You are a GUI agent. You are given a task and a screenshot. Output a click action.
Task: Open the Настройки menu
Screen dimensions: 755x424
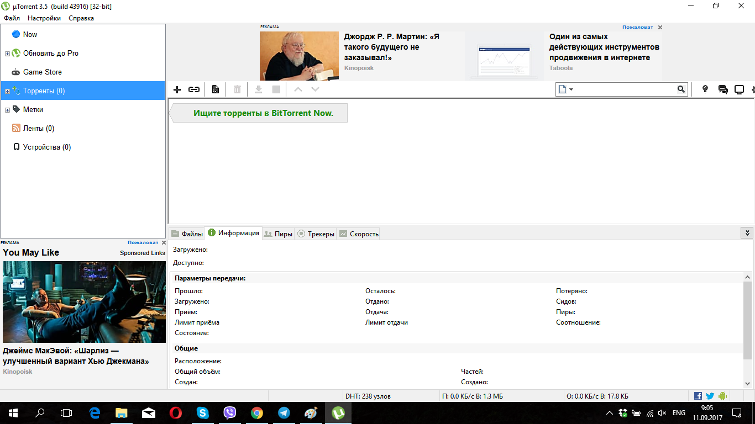click(x=44, y=18)
